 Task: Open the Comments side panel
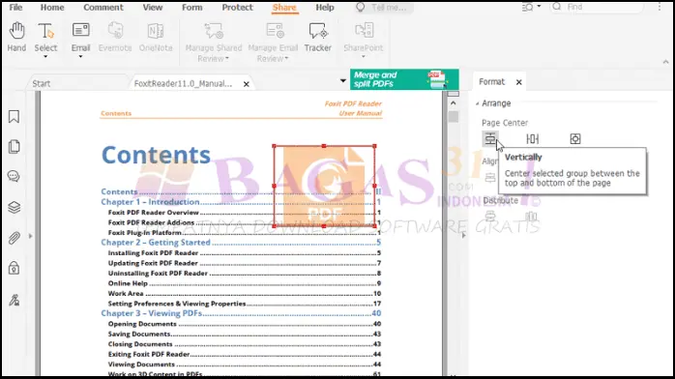[14, 176]
